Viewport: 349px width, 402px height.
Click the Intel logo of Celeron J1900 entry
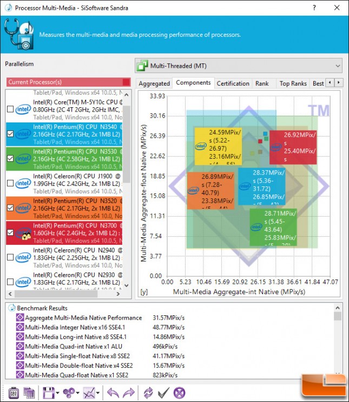tap(23, 184)
